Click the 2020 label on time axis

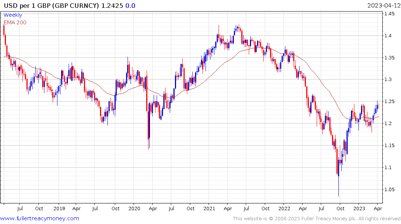[134, 209]
